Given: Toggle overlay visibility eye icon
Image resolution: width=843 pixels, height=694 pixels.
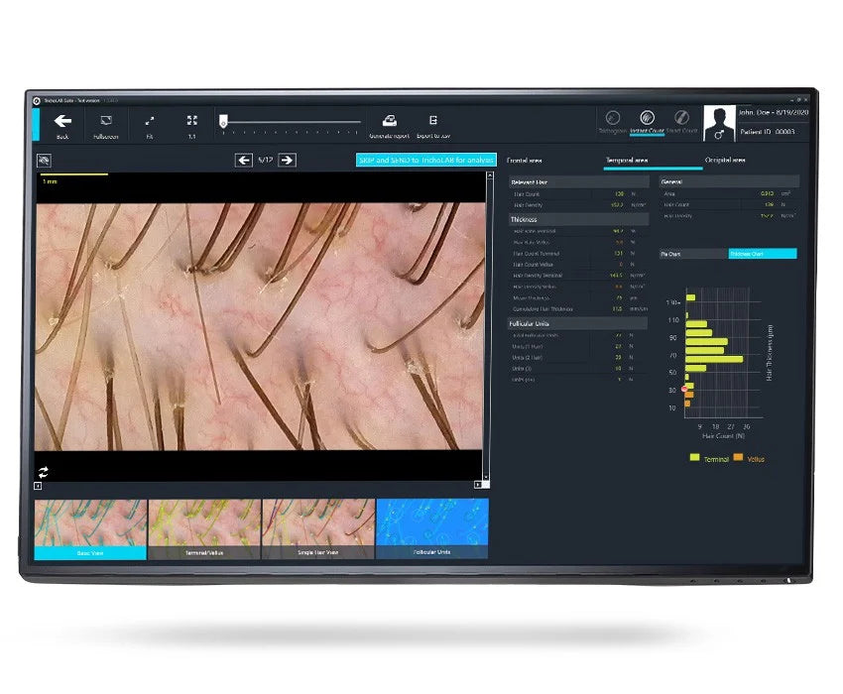Looking at the screenshot, I should 45,160.
